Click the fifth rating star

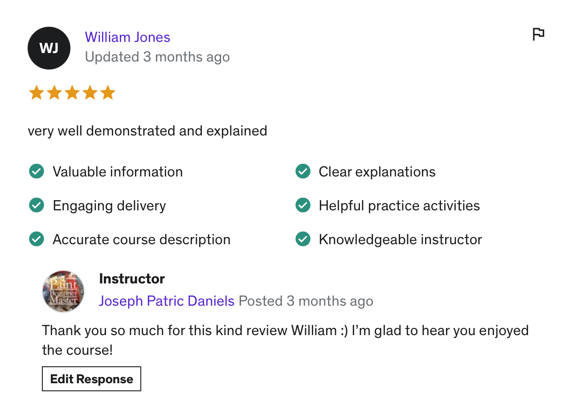click(108, 93)
